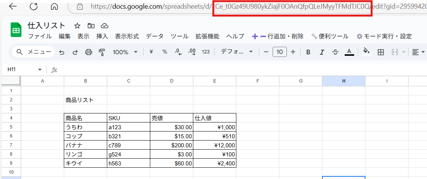The width and height of the screenshot is (427, 179).
Task: Print the spreadsheet with the printer icon
Action: pyautogui.click(x=88, y=52)
